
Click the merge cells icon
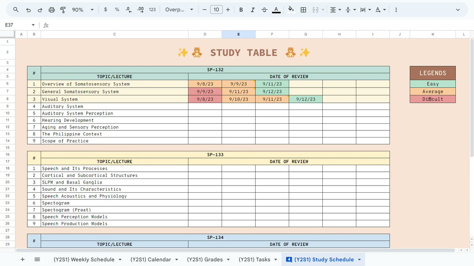pos(315,9)
